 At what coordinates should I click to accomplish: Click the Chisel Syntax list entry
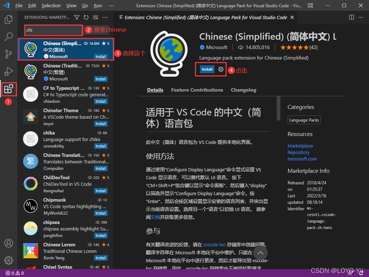coord(66,267)
